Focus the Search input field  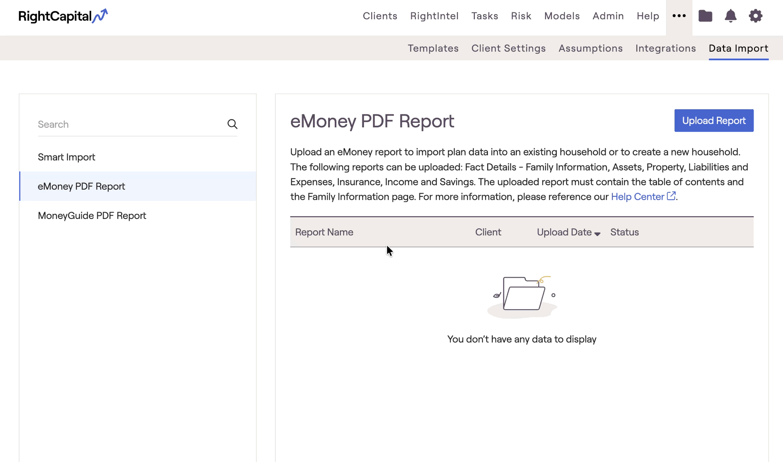pyautogui.click(x=129, y=125)
